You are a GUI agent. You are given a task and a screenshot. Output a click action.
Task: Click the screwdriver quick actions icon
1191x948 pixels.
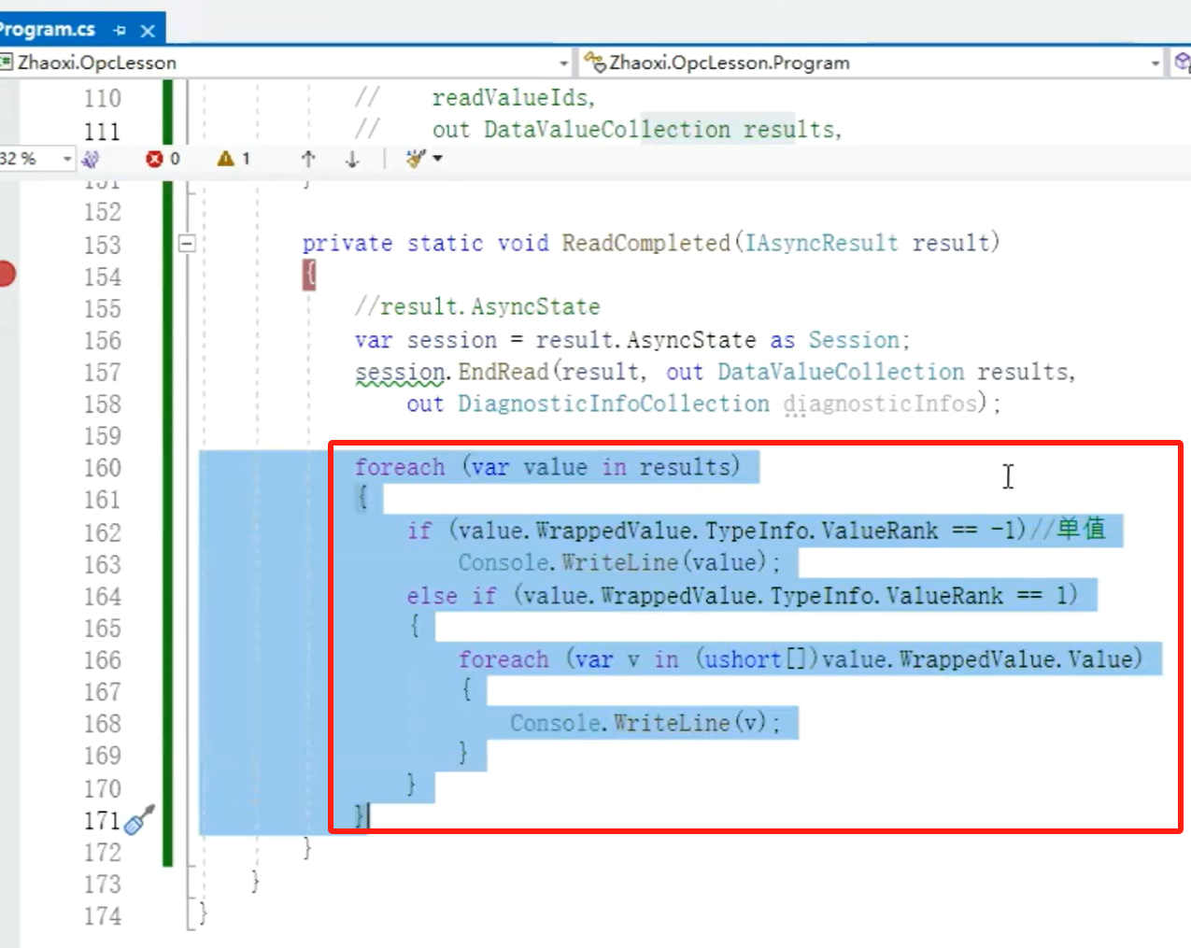[x=139, y=820]
